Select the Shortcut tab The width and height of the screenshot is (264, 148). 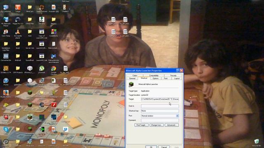pos(144,78)
